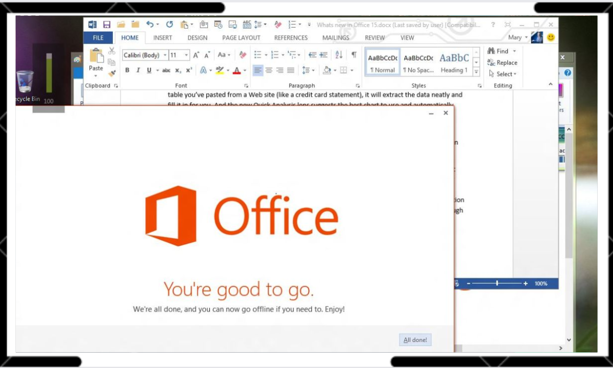The image size is (613, 368).
Task: Apply subscript x₂ formatting
Action: pos(178,71)
